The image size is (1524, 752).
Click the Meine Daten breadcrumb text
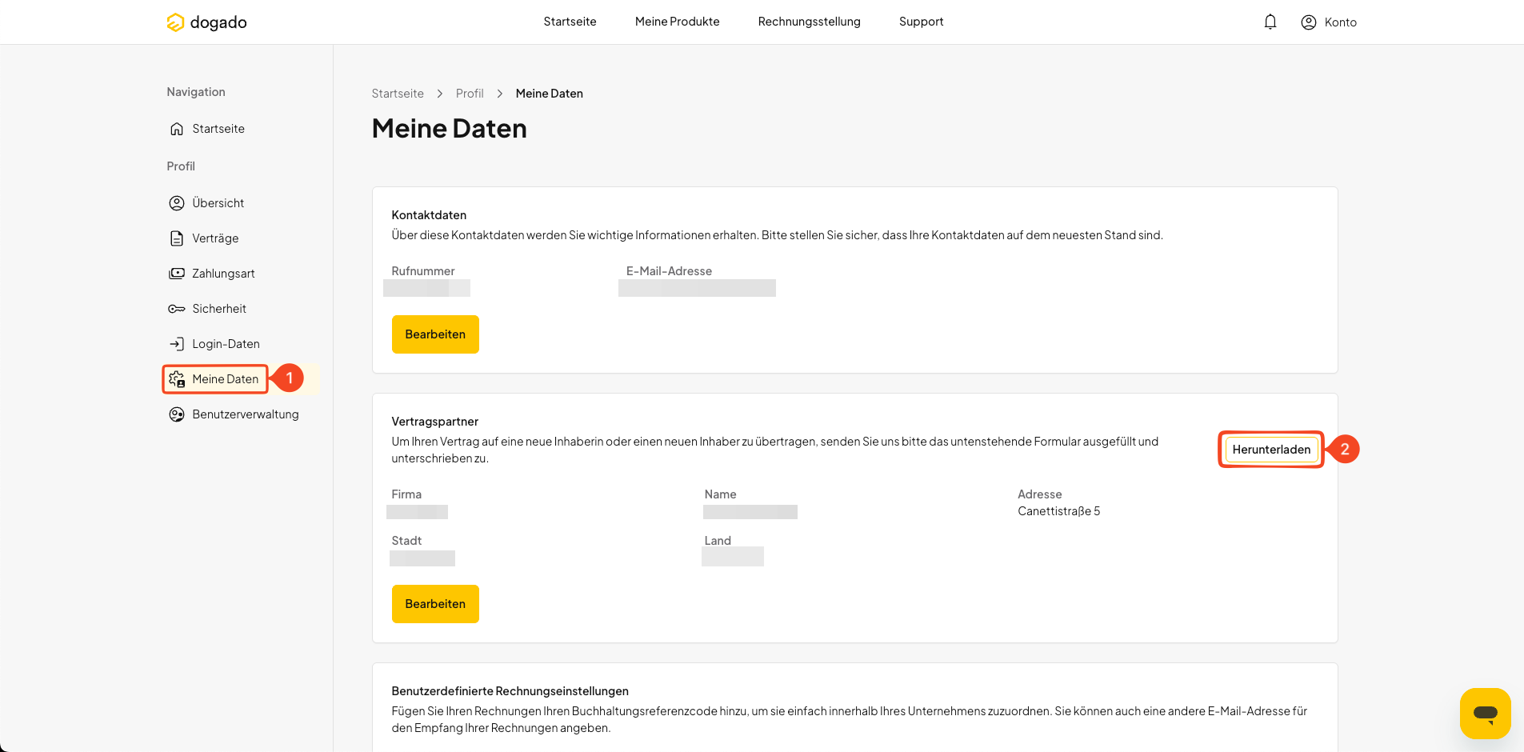550,94
